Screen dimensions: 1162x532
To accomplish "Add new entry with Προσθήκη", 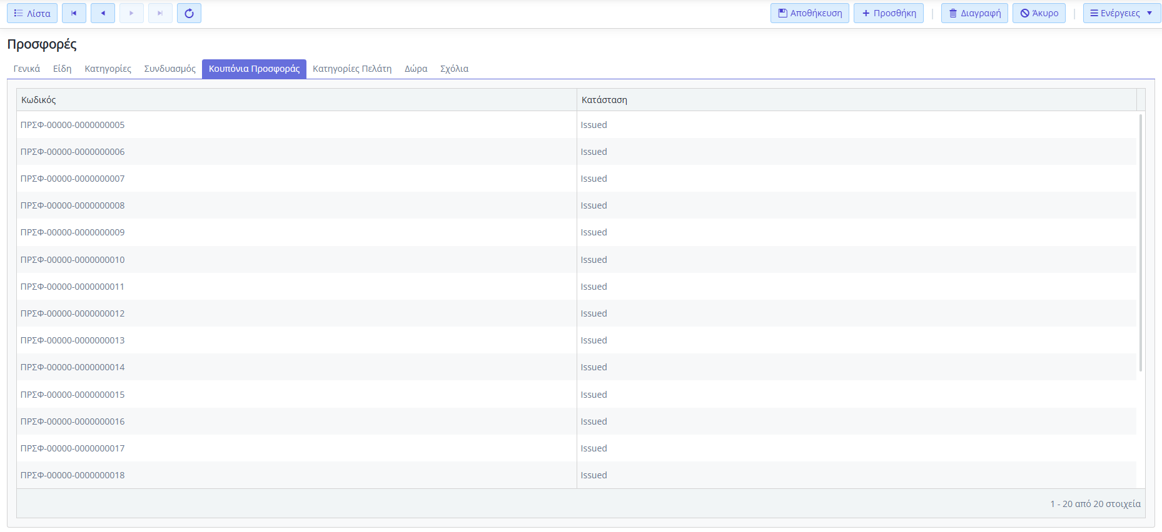I will pyautogui.click(x=888, y=13).
